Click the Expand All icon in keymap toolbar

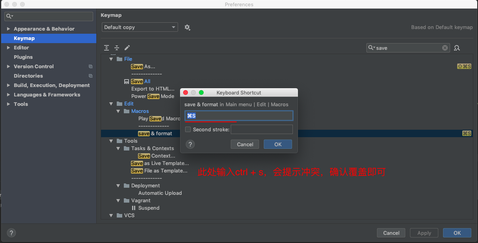(107, 48)
